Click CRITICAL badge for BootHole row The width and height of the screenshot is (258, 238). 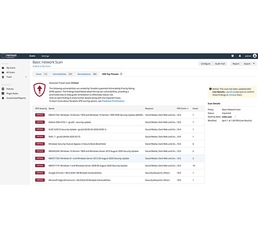click(x=40, y=144)
